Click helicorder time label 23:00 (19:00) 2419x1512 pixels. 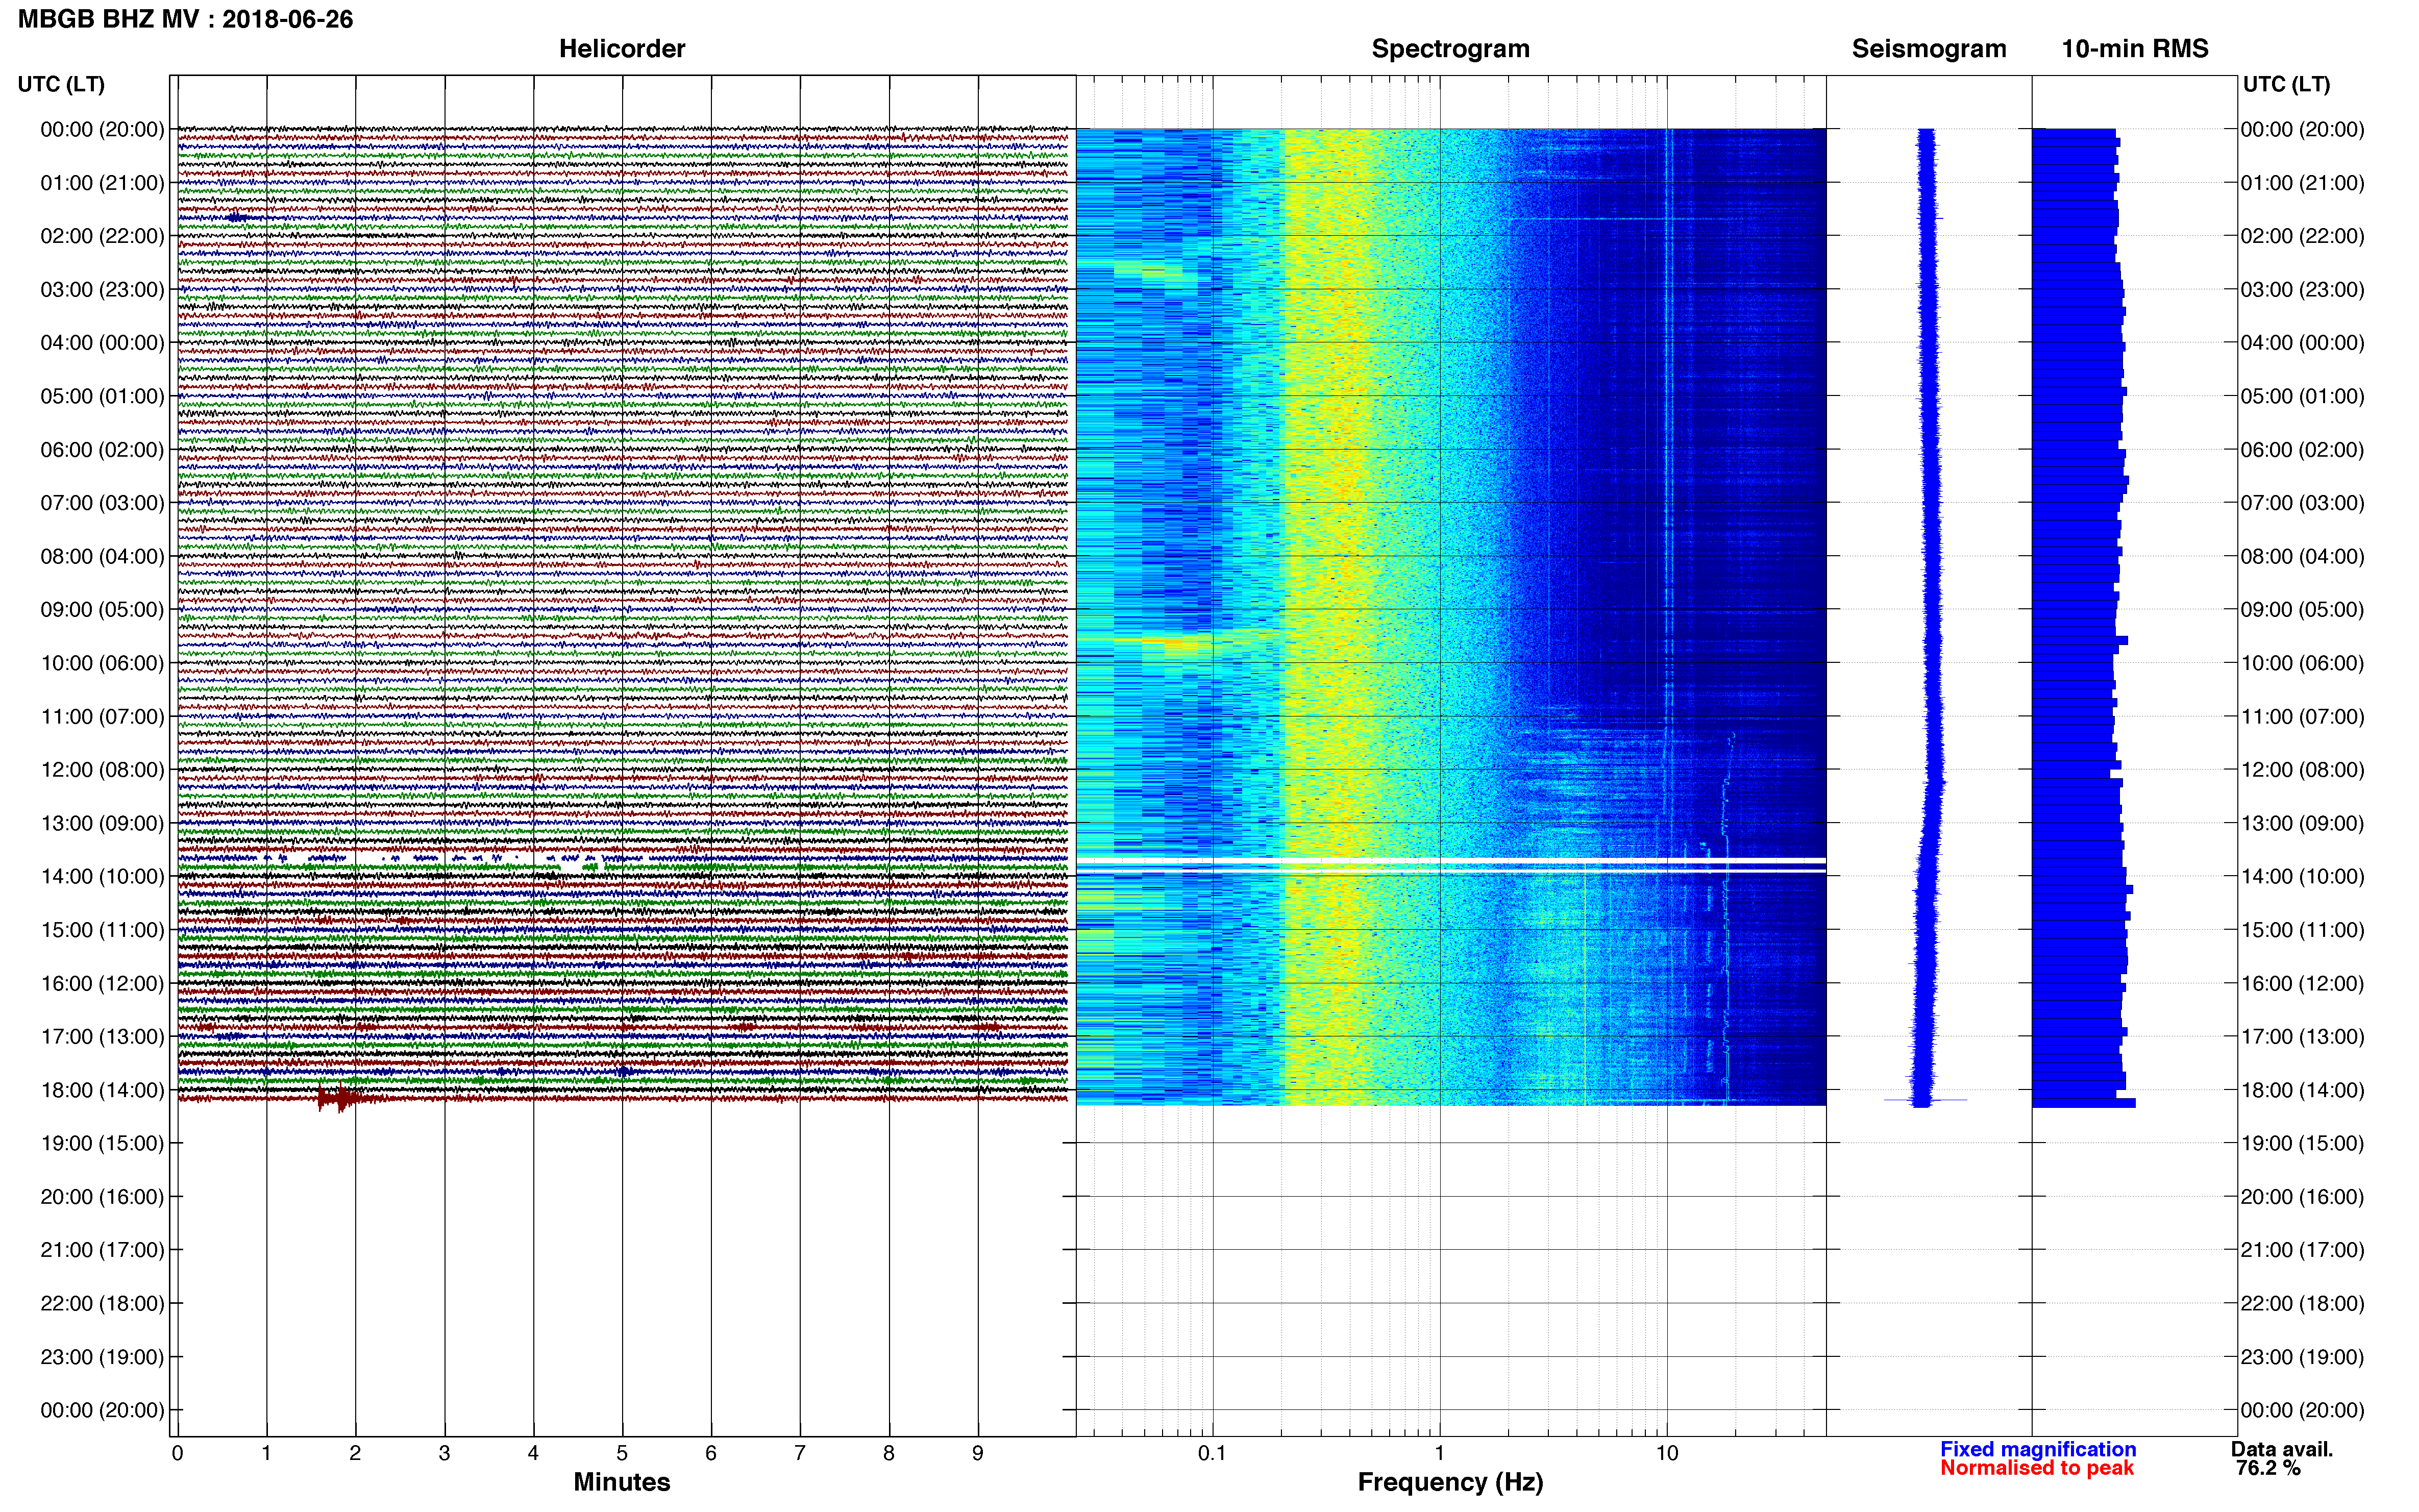(102, 1357)
